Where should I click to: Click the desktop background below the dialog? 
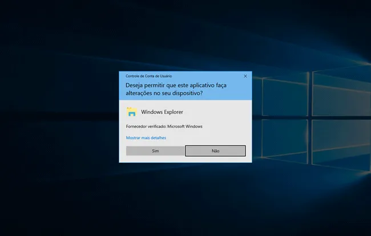185,200
